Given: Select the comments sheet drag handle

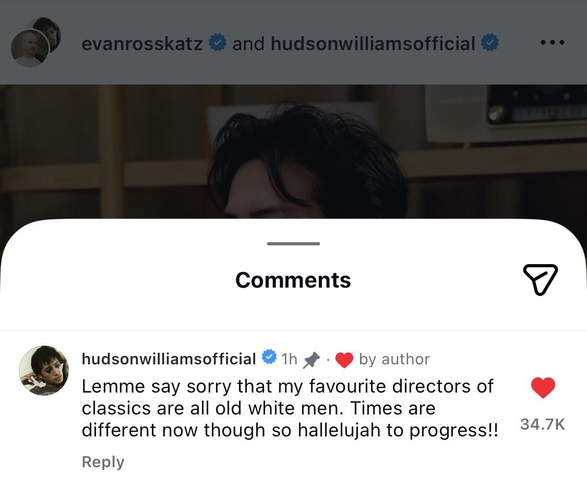Looking at the screenshot, I should point(293,244).
